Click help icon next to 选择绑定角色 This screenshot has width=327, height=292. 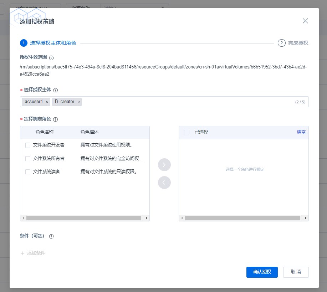click(x=55, y=119)
